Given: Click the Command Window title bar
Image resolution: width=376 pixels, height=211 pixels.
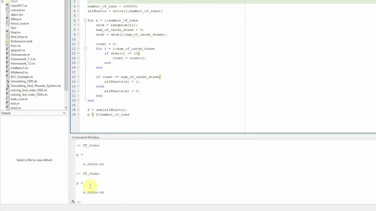Looking at the screenshot, I should (x=223, y=137).
